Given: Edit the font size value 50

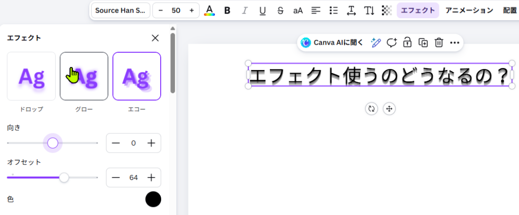Looking at the screenshot, I should pyautogui.click(x=176, y=10).
